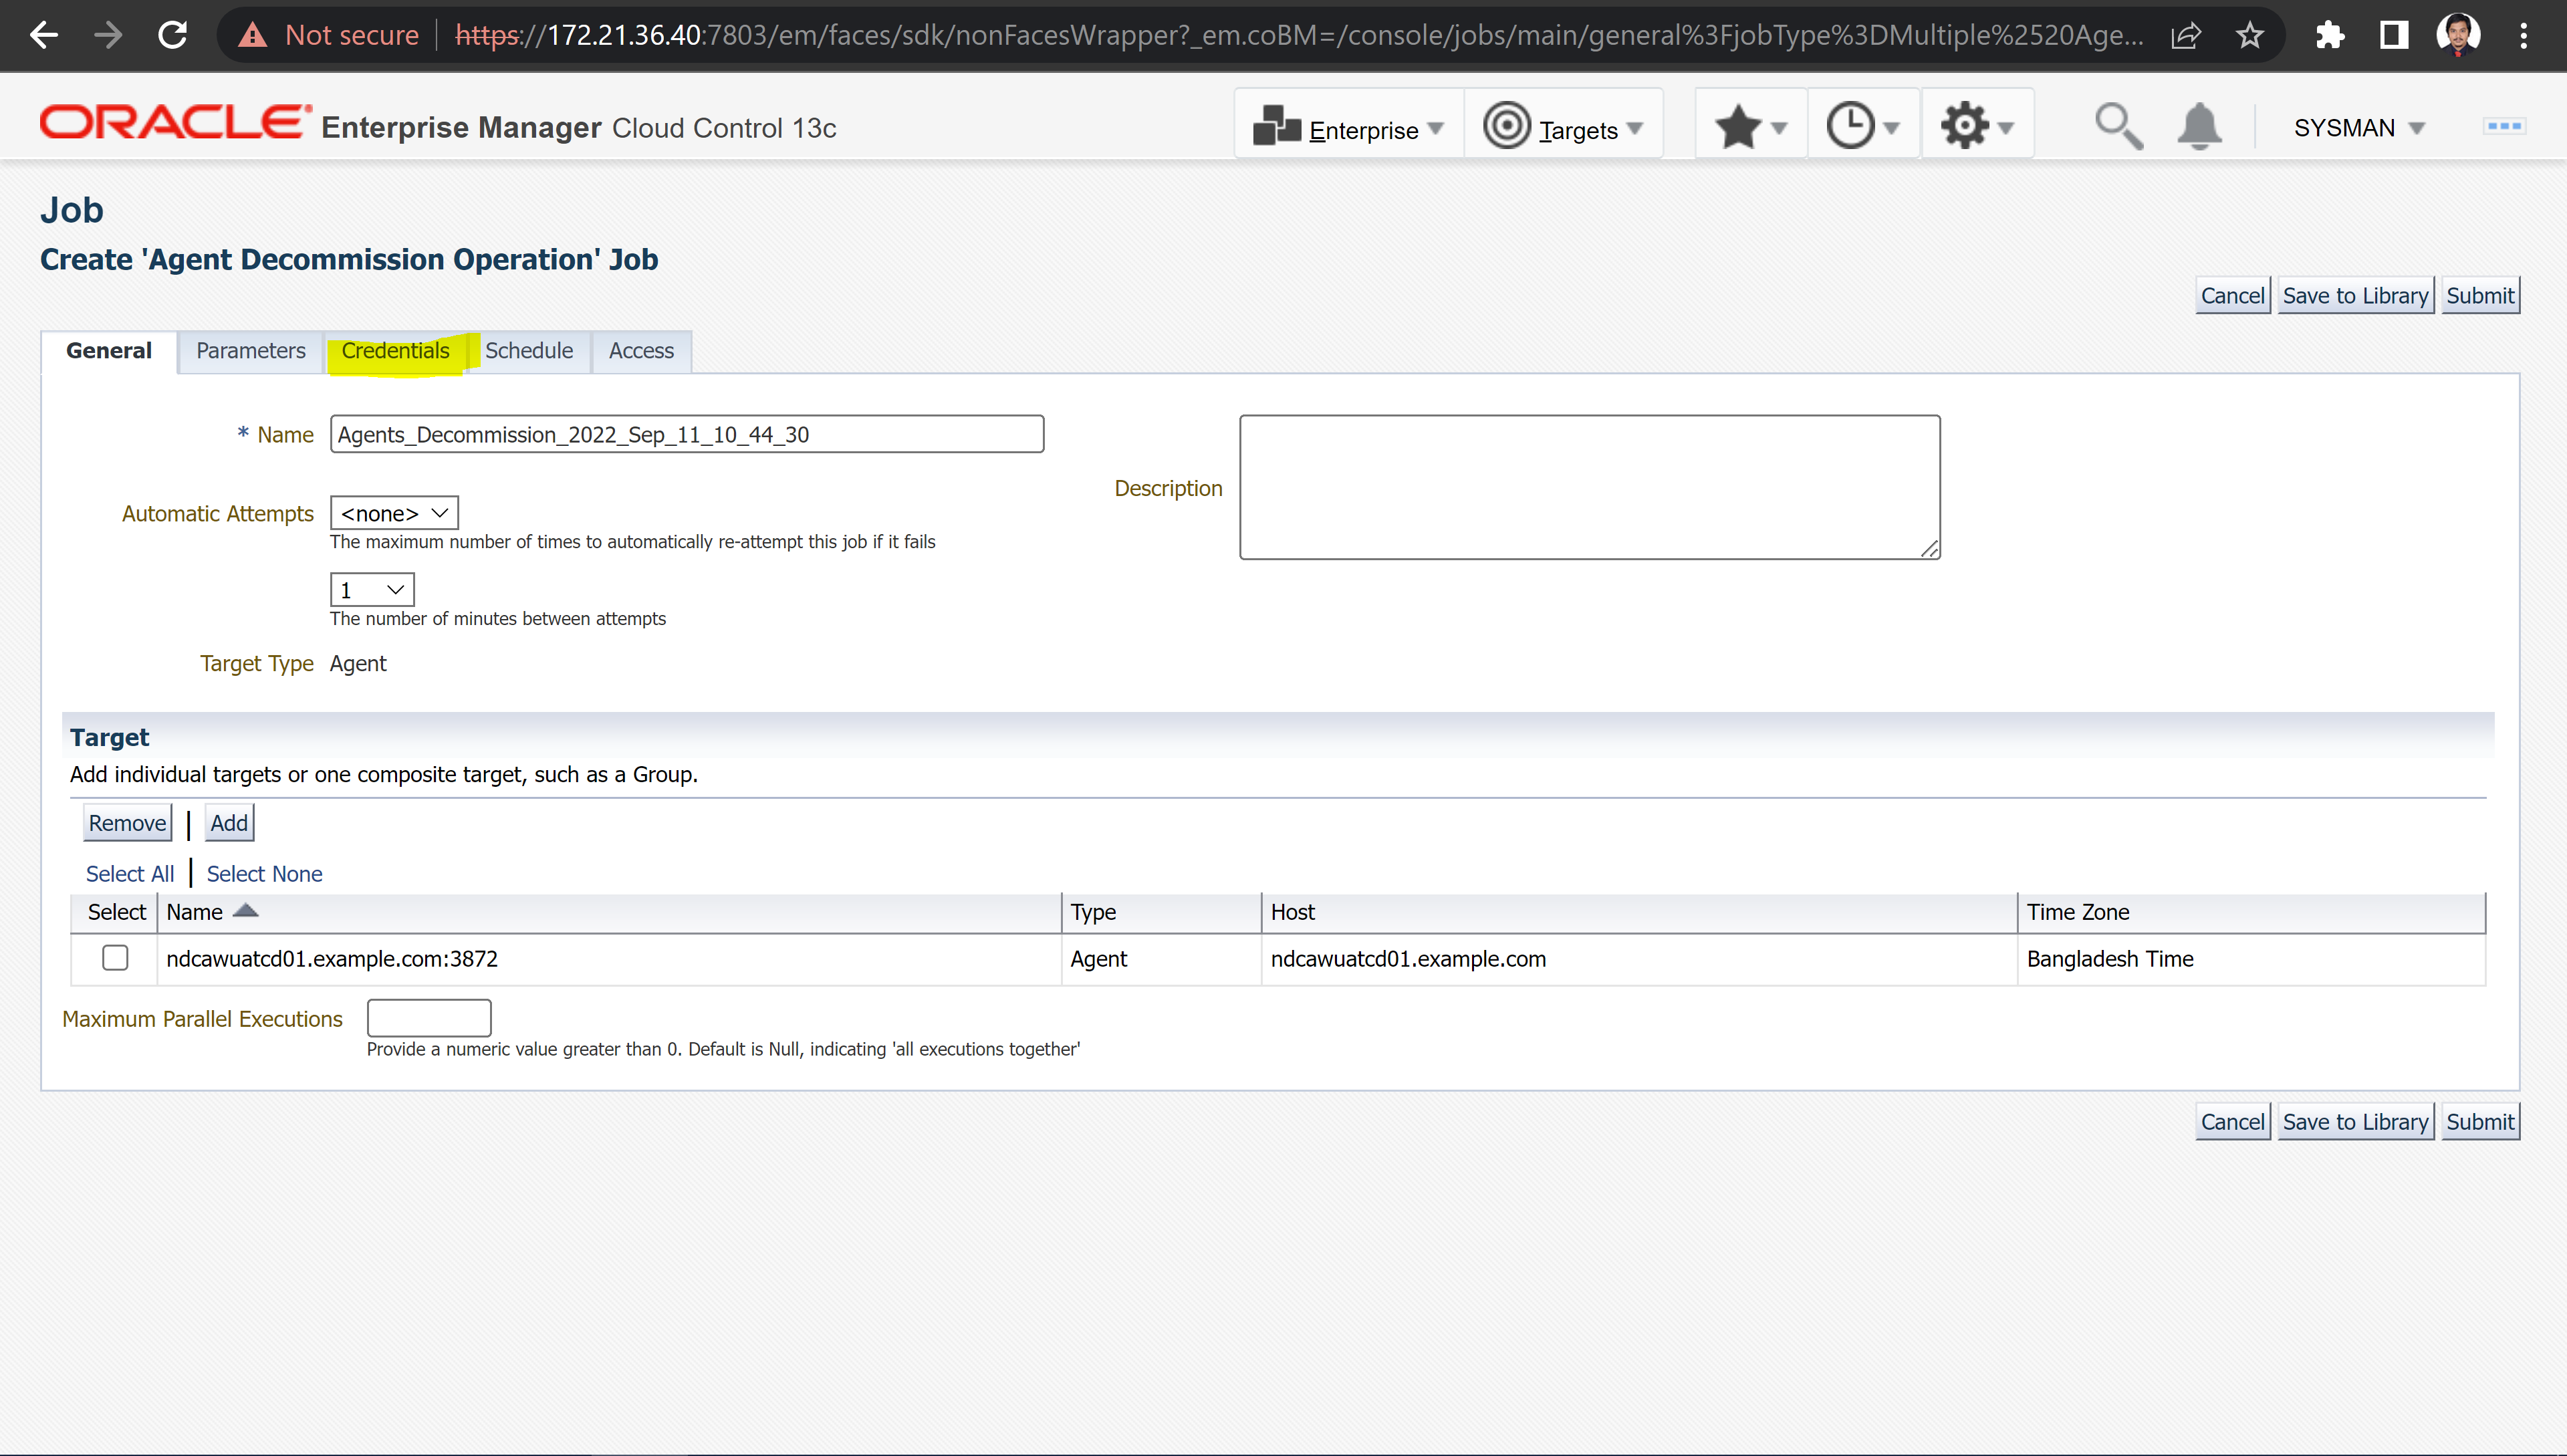2567x1456 pixels.
Task: Switch to the General tab
Action: coord(109,351)
